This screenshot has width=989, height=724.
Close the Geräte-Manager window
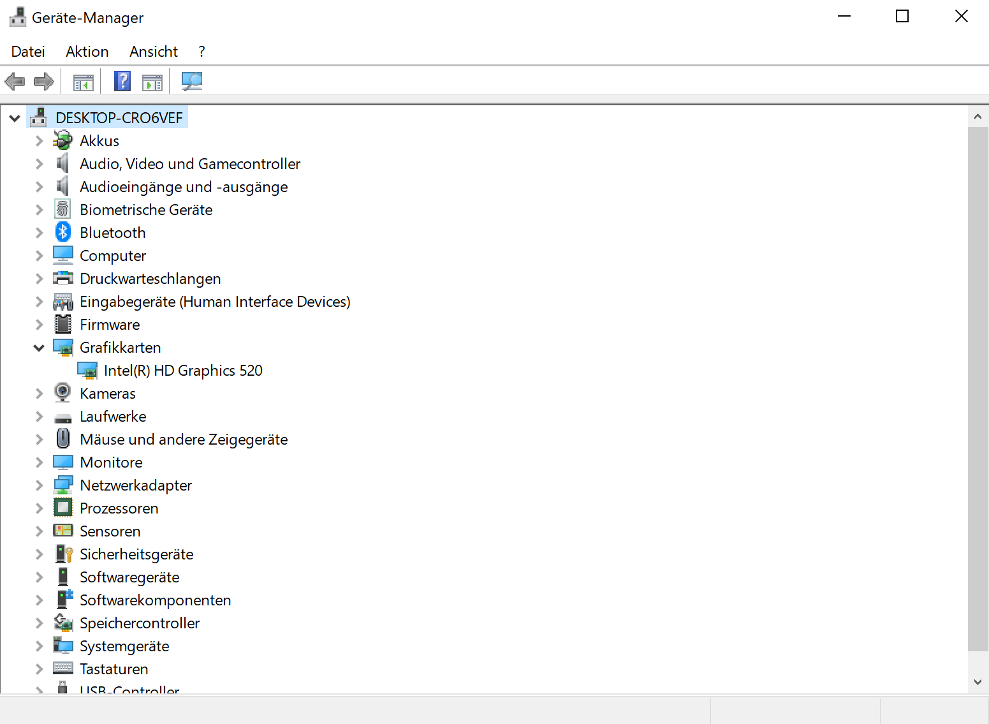click(962, 16)
